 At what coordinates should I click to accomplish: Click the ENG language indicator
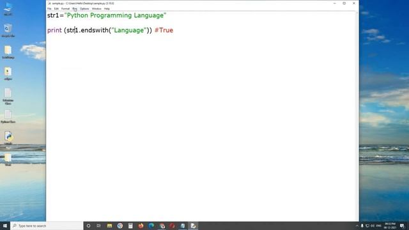point(379,226)
